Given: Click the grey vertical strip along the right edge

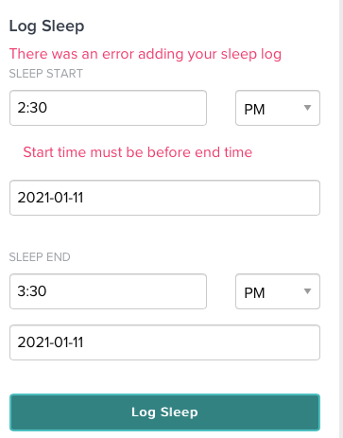Looking at the screenshot, I should 341,219.
